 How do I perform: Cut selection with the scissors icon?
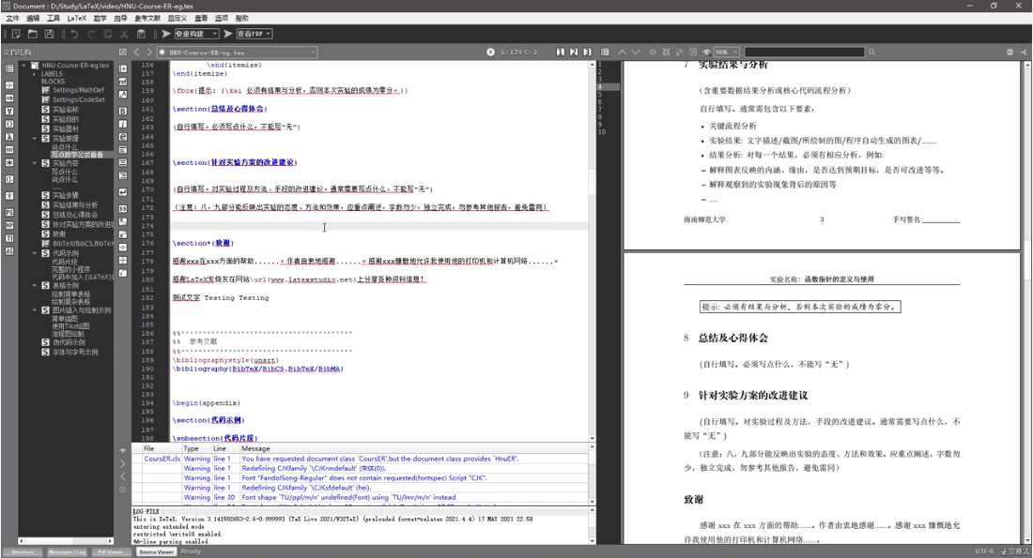point(124,34)
